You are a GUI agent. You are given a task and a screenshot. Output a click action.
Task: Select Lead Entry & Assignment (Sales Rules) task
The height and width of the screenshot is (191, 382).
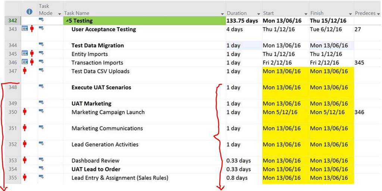tap(120, 178)
